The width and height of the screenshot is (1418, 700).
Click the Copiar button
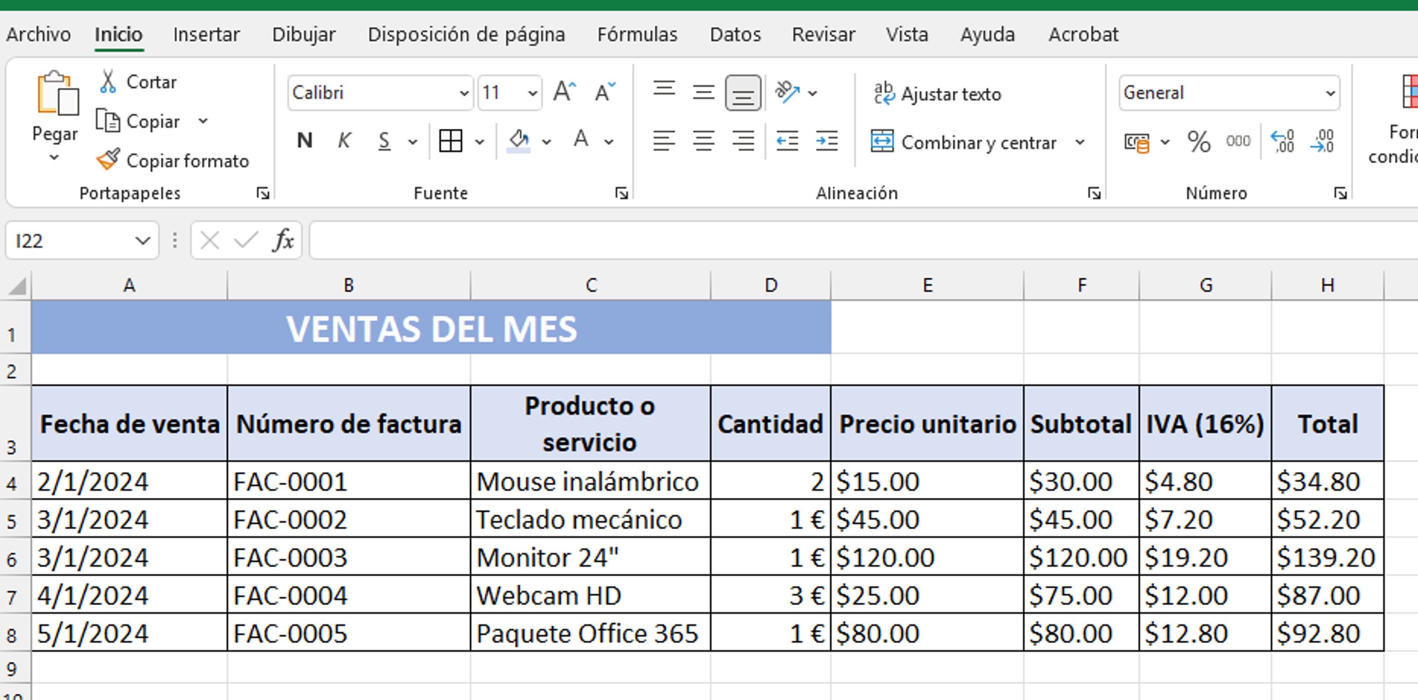click(x=138, y=121)
